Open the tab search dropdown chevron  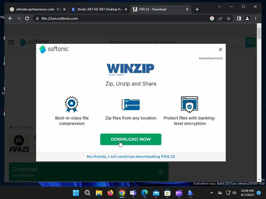(x=219, y=6)
